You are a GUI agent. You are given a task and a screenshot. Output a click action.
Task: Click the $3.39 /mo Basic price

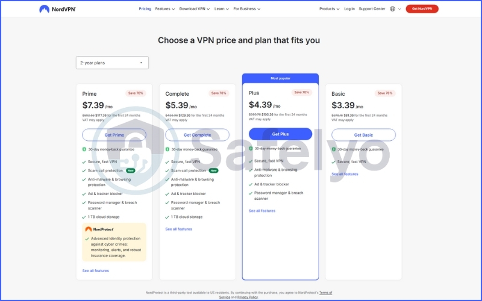click(348, 105)
